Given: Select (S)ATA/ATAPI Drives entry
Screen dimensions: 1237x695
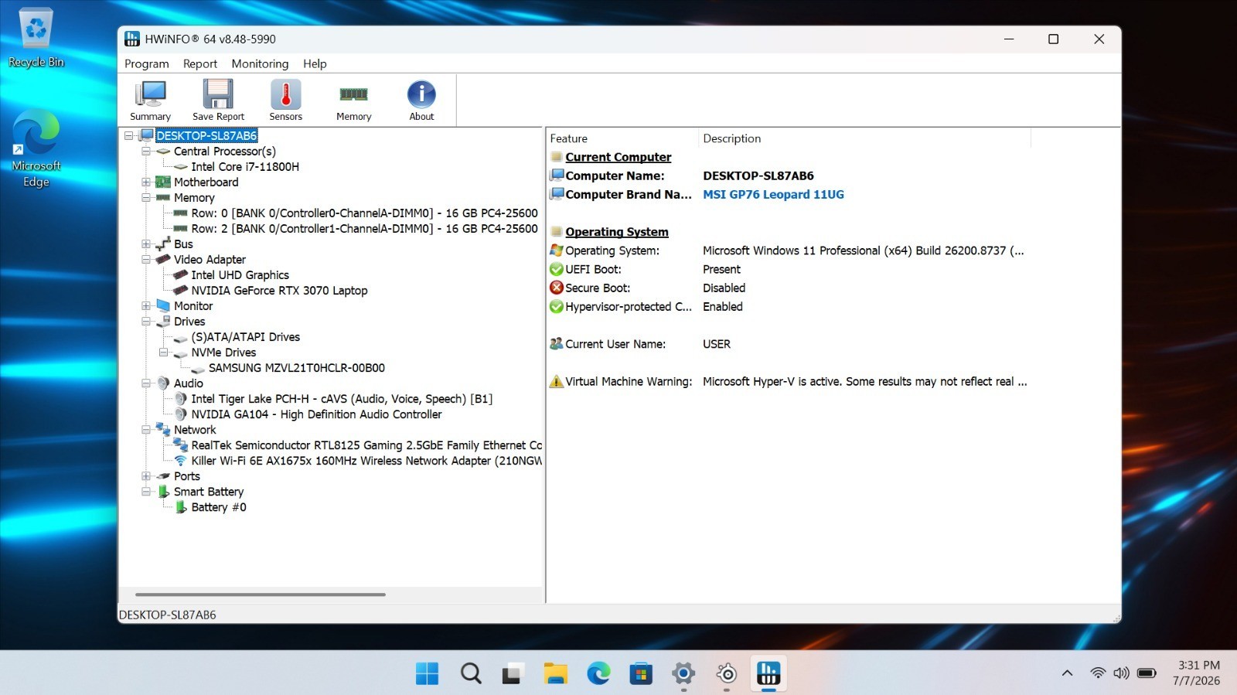Looking at the screenshot, I should [x=245, y=337].
